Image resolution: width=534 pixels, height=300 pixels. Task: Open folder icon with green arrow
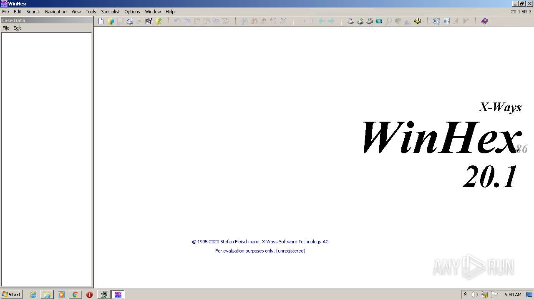tap(159, 21)
